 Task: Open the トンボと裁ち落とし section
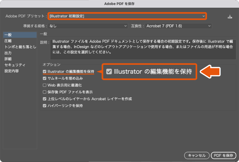pos(20,47)
